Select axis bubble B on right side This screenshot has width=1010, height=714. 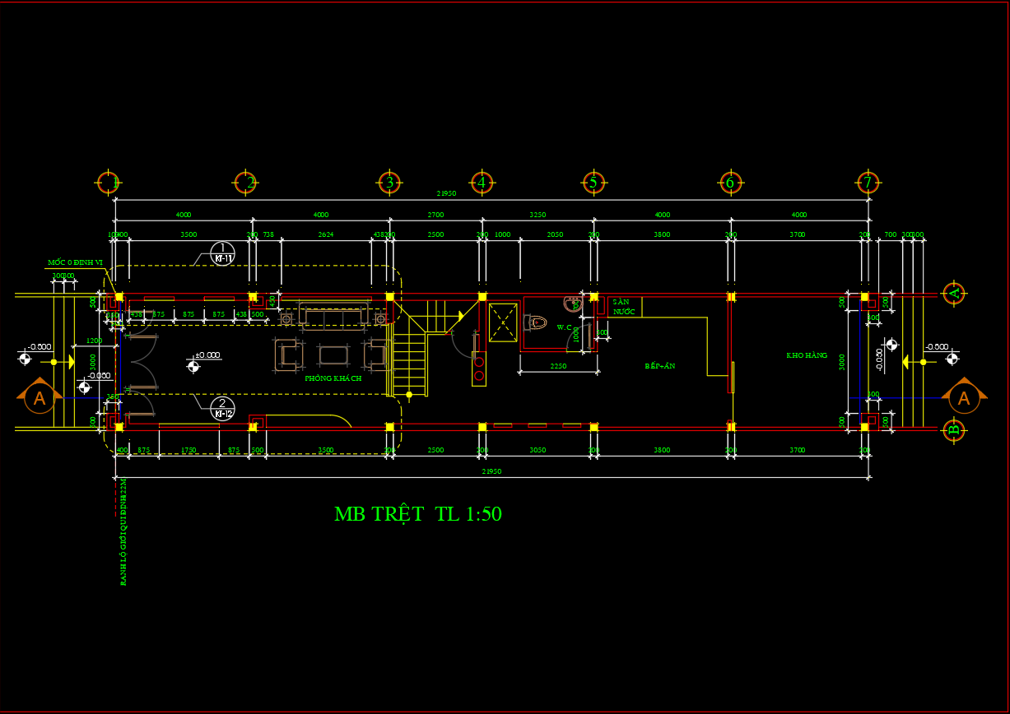pos(953,429)
